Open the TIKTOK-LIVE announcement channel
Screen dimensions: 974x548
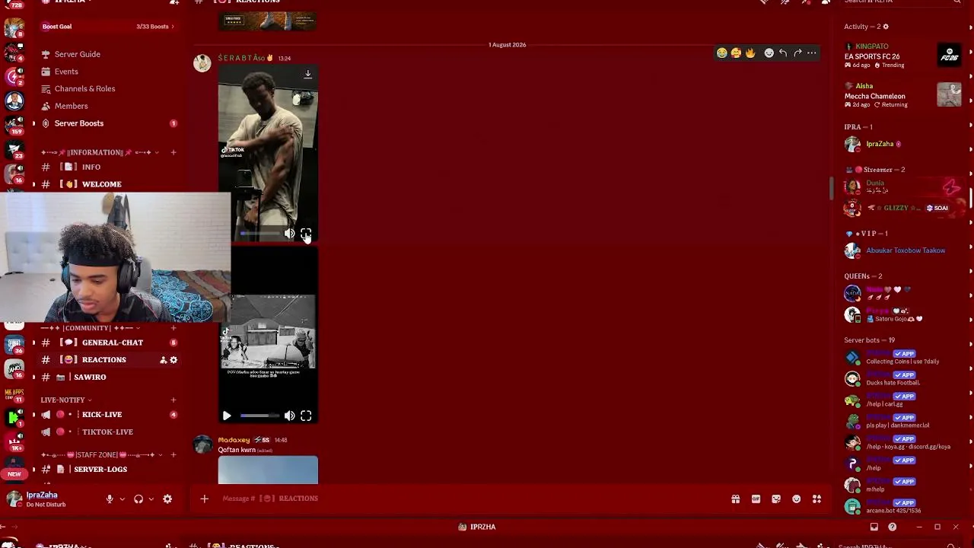coord(107,432)
